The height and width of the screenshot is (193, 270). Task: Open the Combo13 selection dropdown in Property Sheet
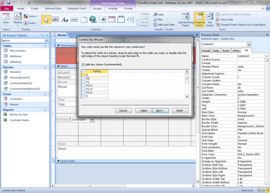pyautogui.click(x=249, y=44)
